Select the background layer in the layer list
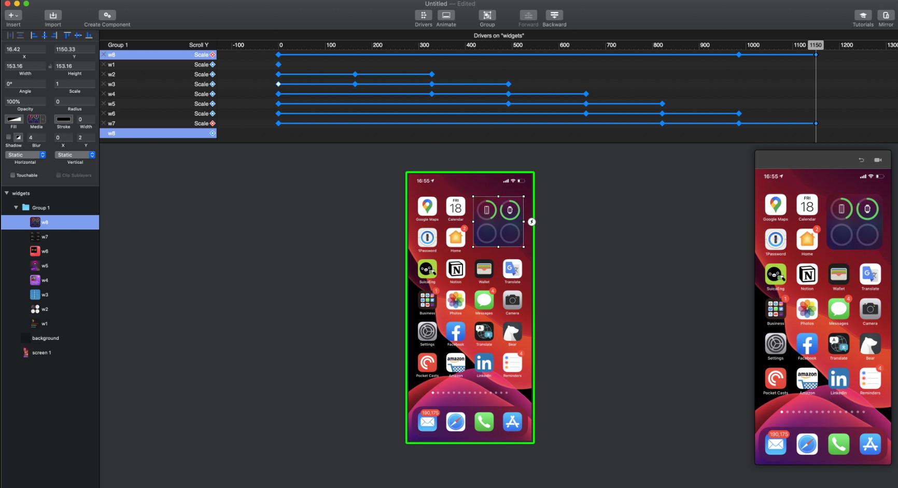The image size is (898, 488). pyautogui.click(x=50, y=338)
